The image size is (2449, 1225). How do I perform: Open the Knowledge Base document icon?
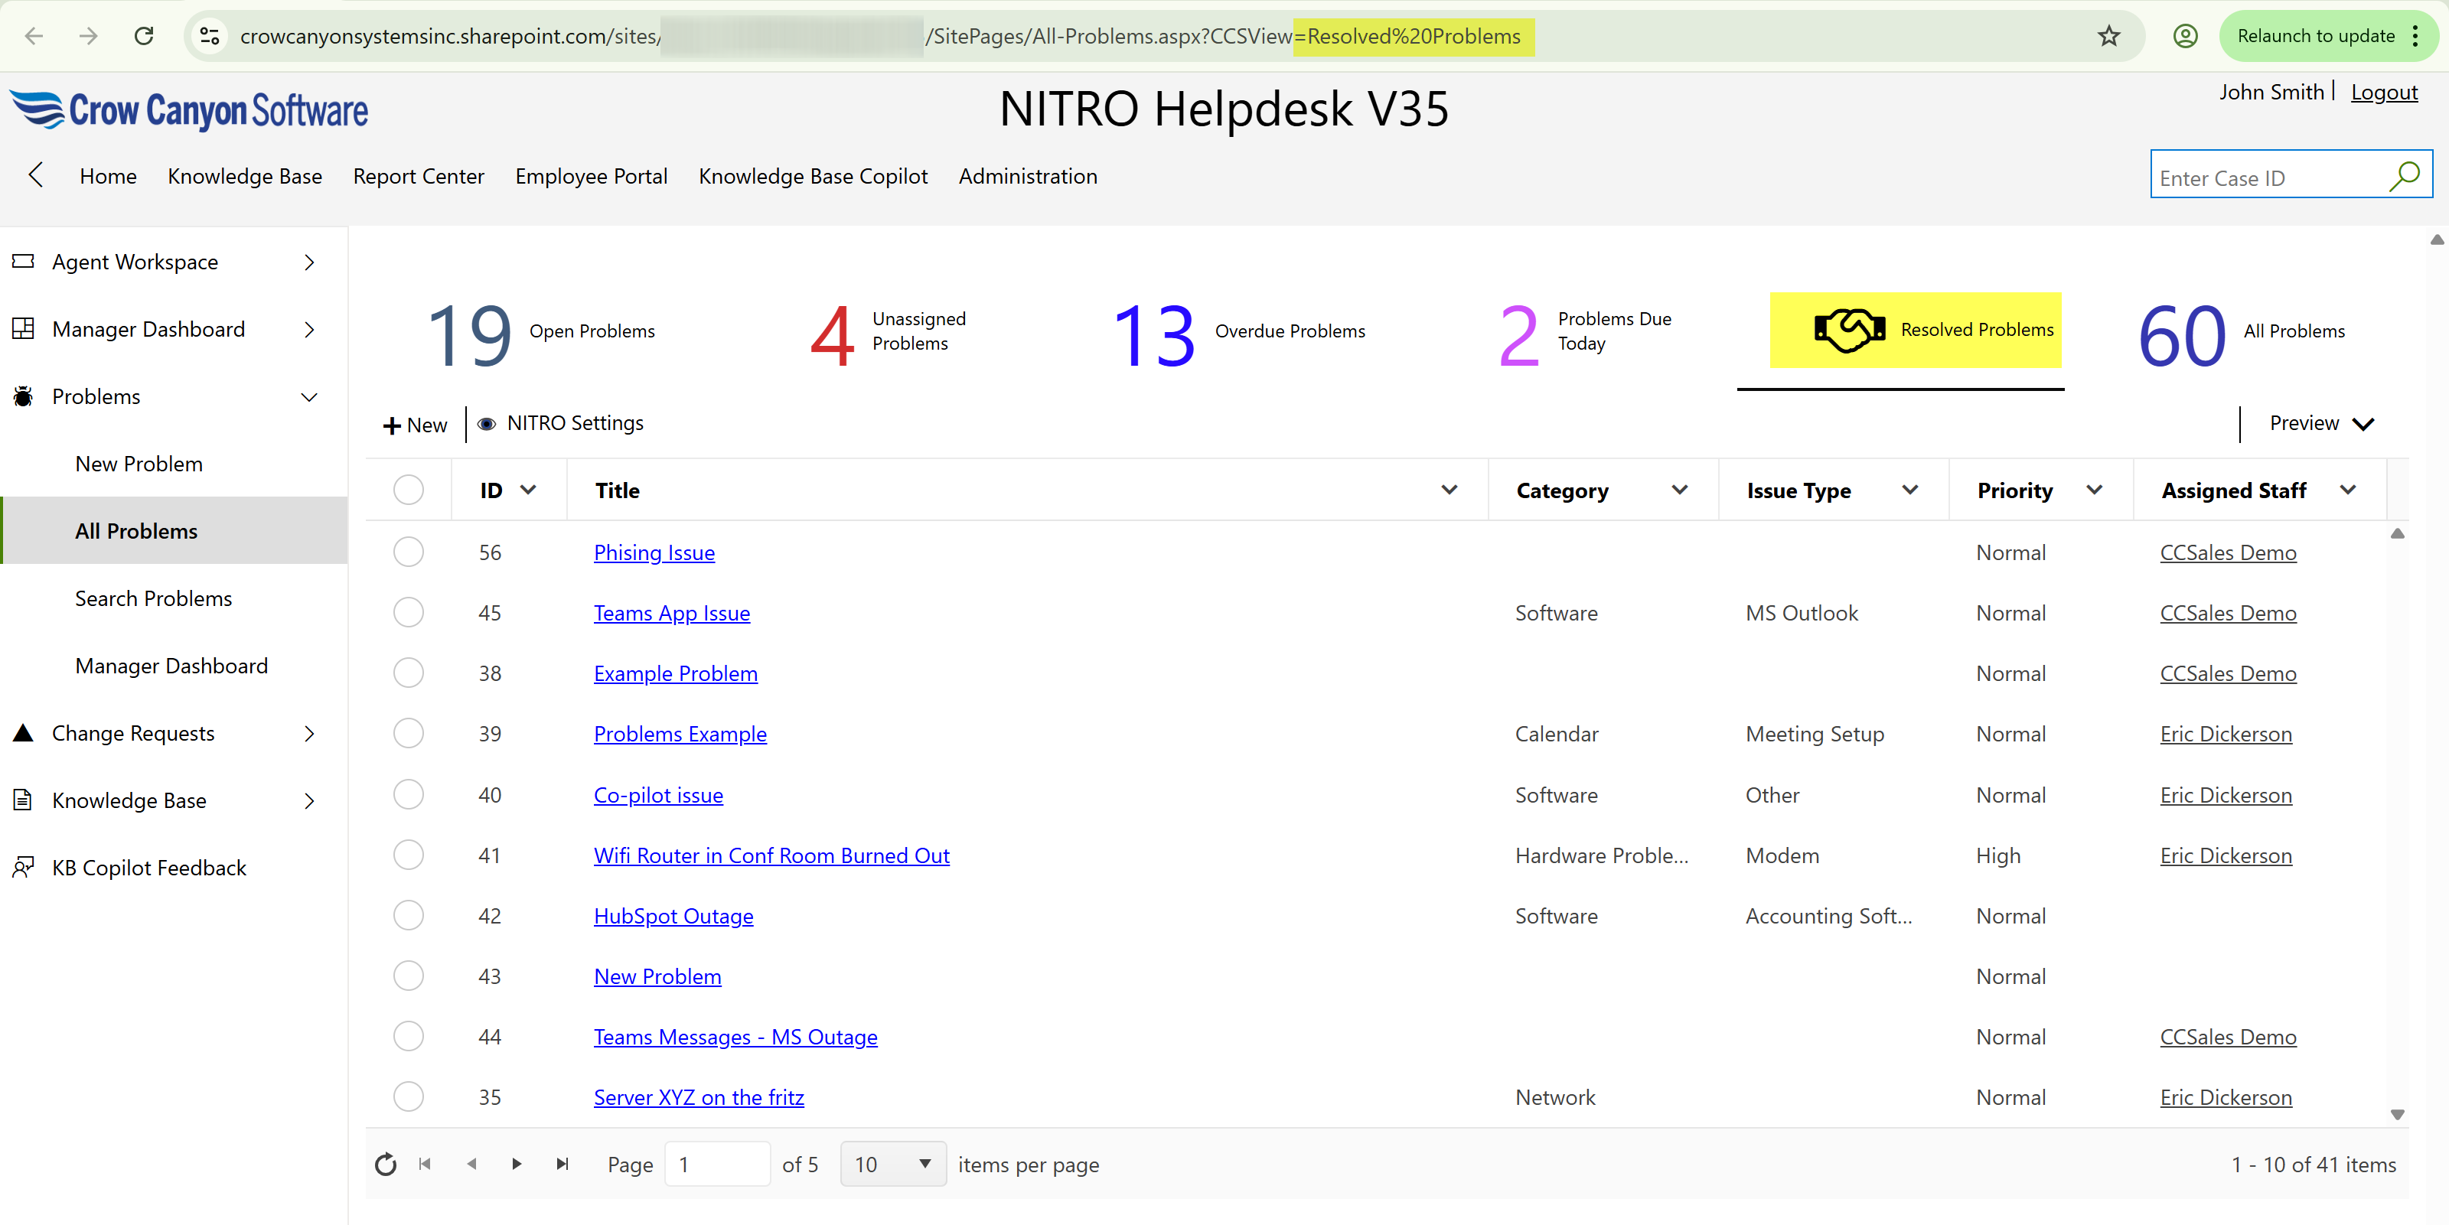coord(23,800)
